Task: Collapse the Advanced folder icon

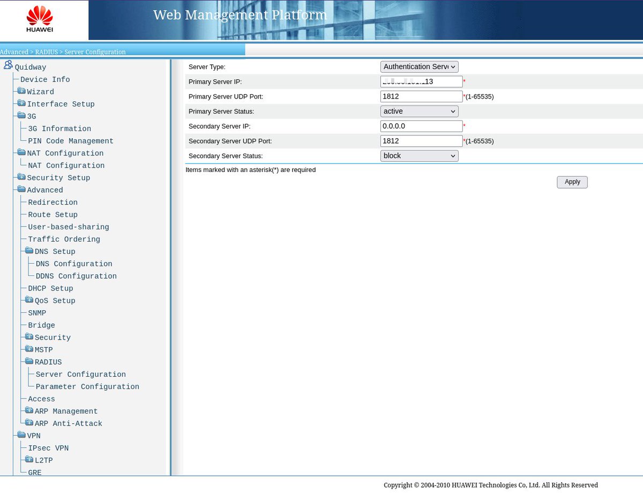Action: click(21, 190)
